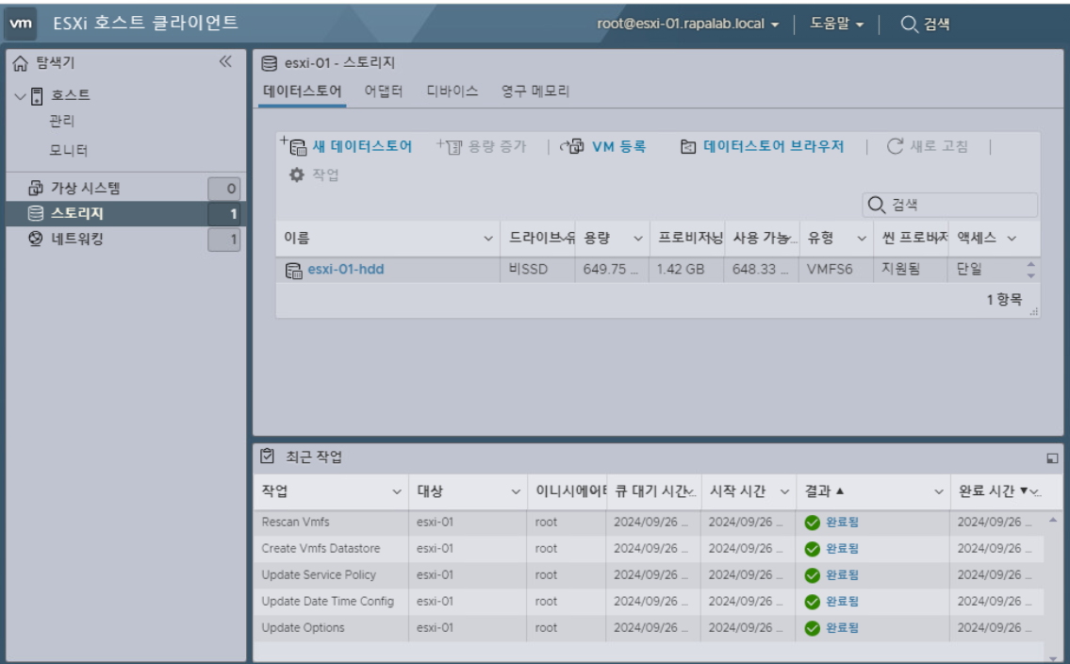Viewport: 1070px width, 664px height.
Task: Click the global search magnifier icon in header
Action: tap(909, 24)
